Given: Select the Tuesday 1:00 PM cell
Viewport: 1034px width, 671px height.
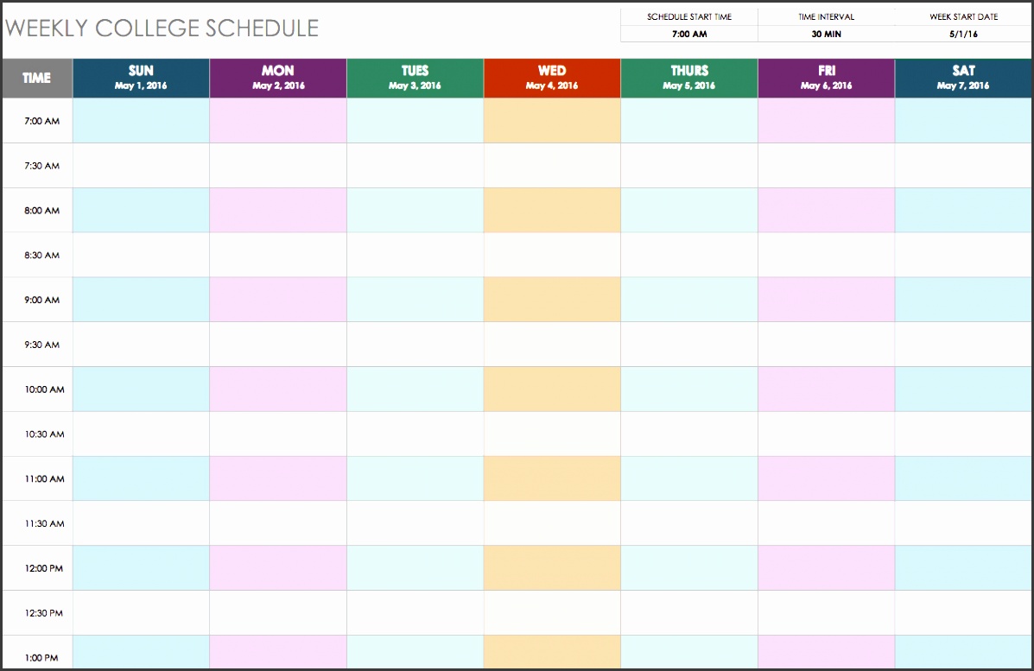Looking at the screenshot, I should point(415,653).
